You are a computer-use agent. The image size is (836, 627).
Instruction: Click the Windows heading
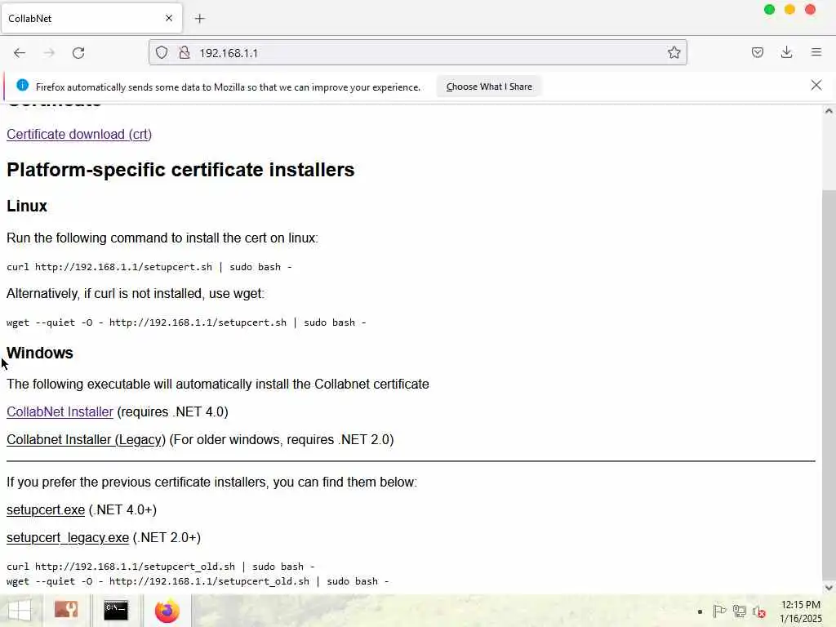(40, 353)
